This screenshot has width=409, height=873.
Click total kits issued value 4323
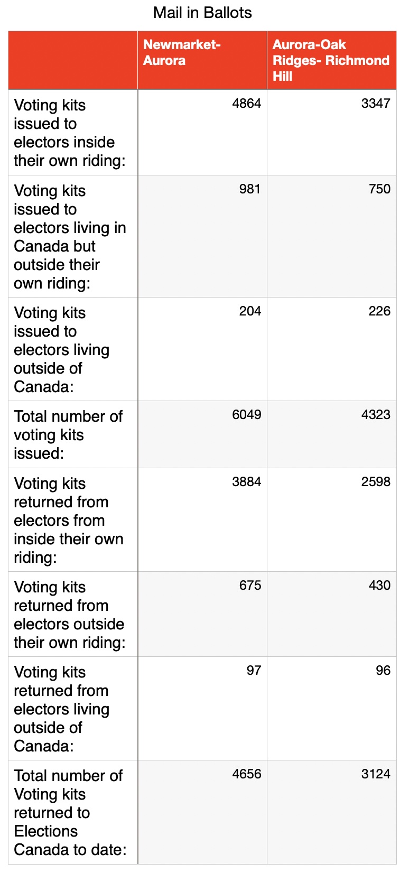[x=331, y=434]
